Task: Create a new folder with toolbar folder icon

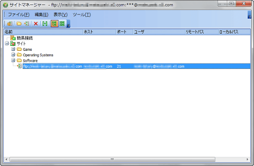Action: 19,24
